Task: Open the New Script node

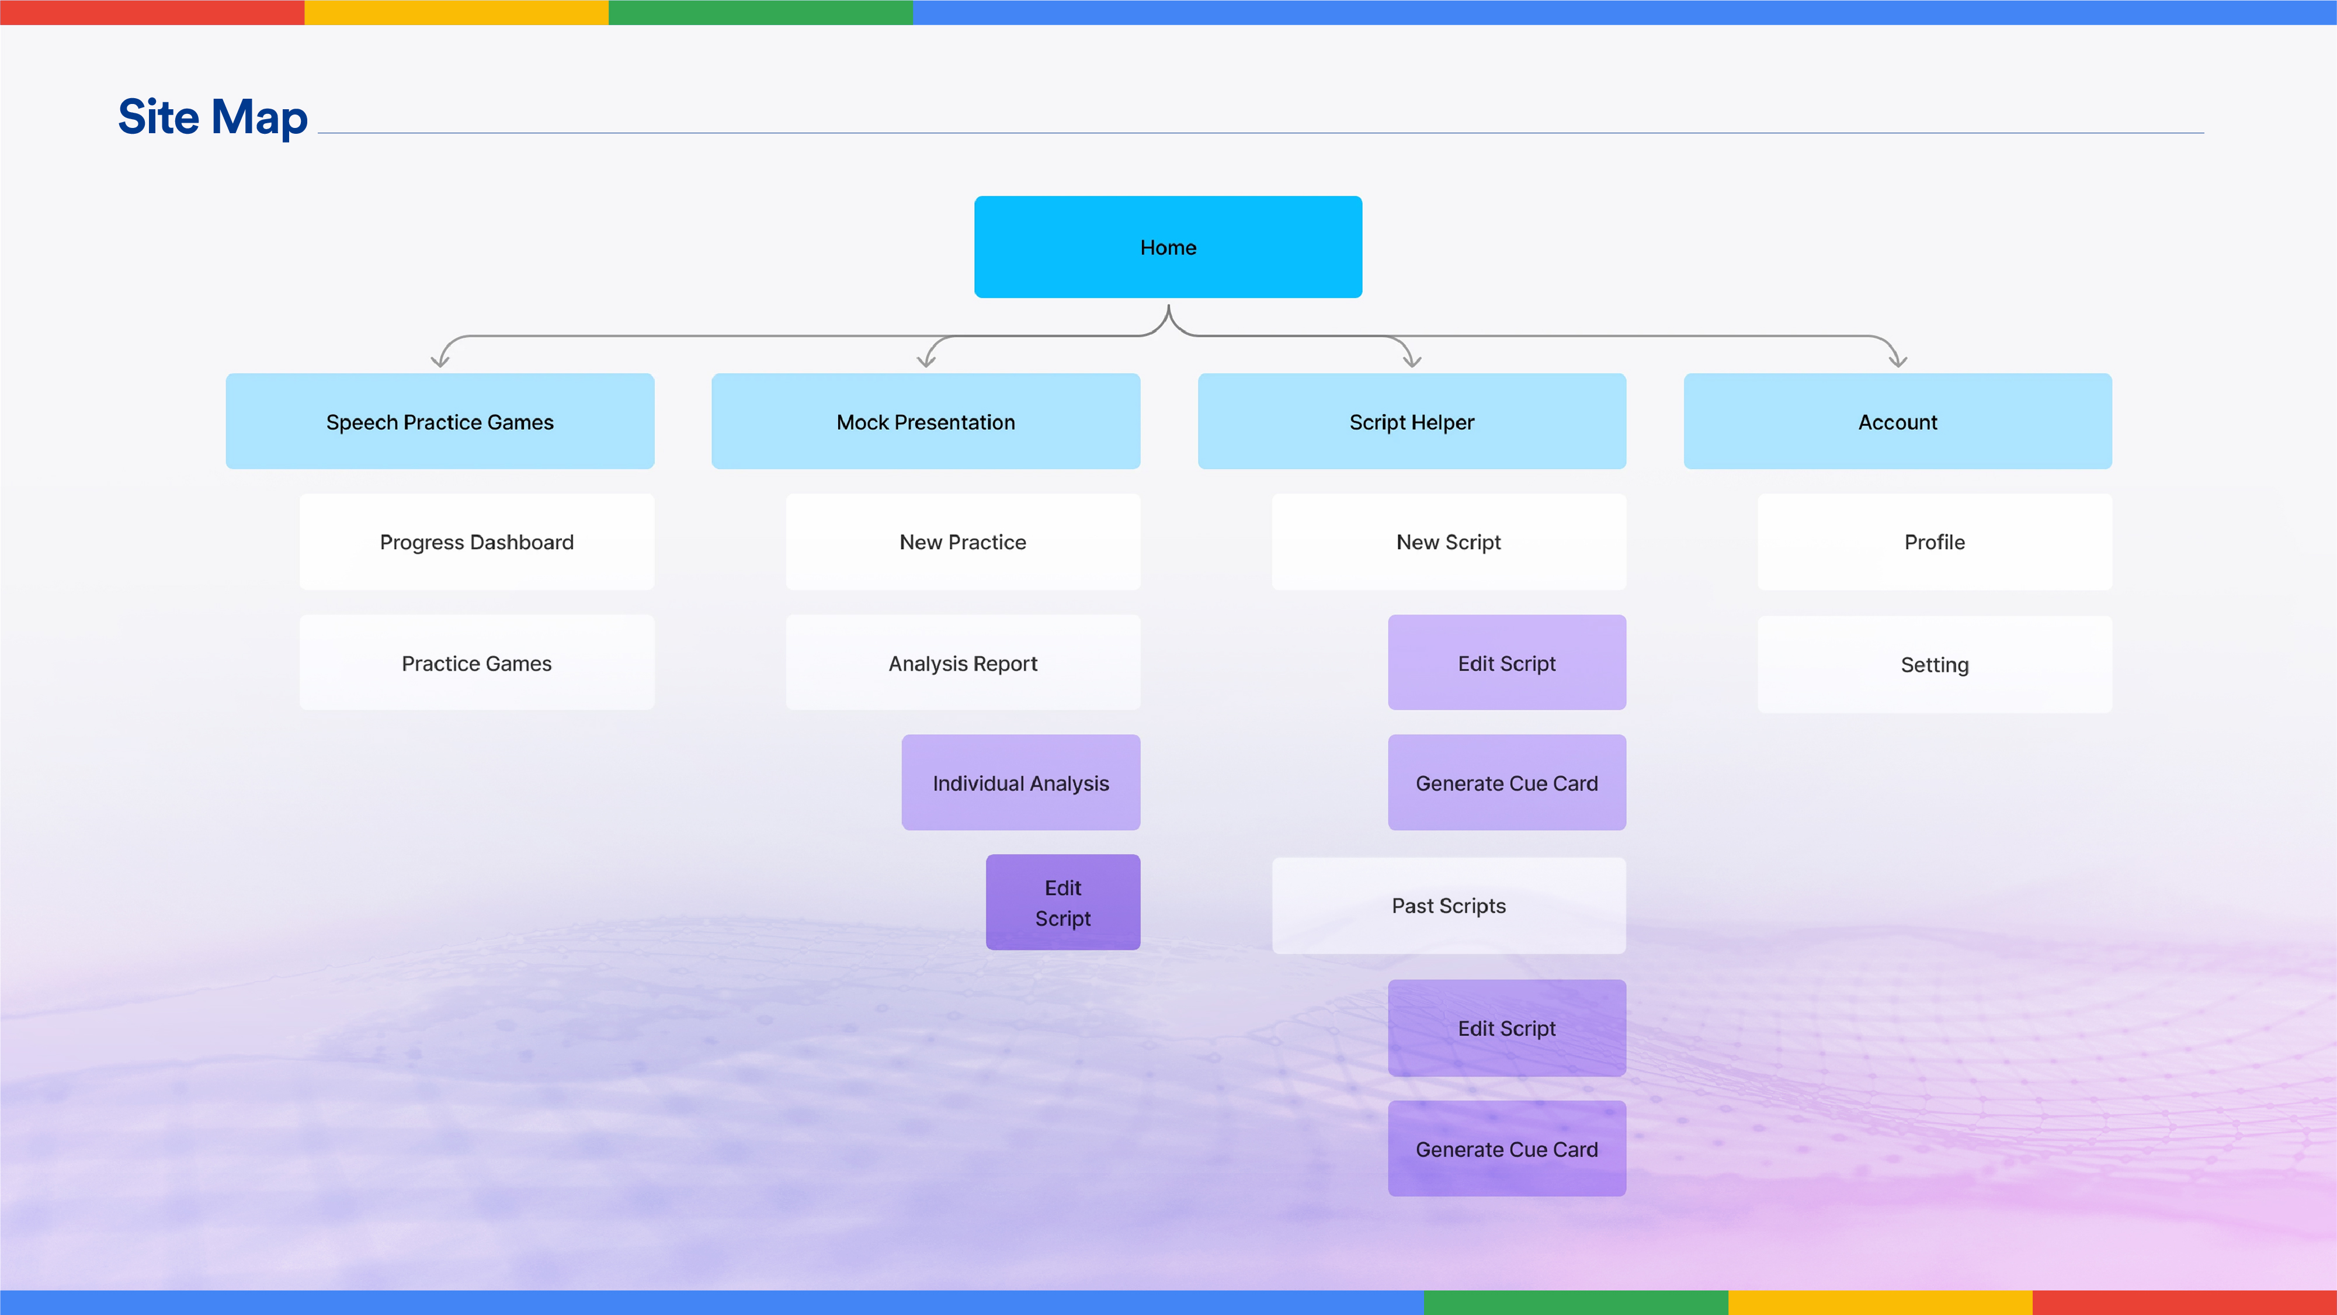Action: coord(1448,542)
